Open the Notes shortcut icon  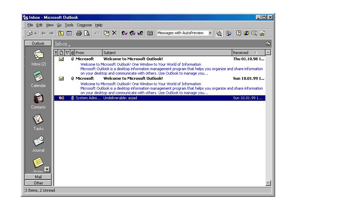point(38,163)
